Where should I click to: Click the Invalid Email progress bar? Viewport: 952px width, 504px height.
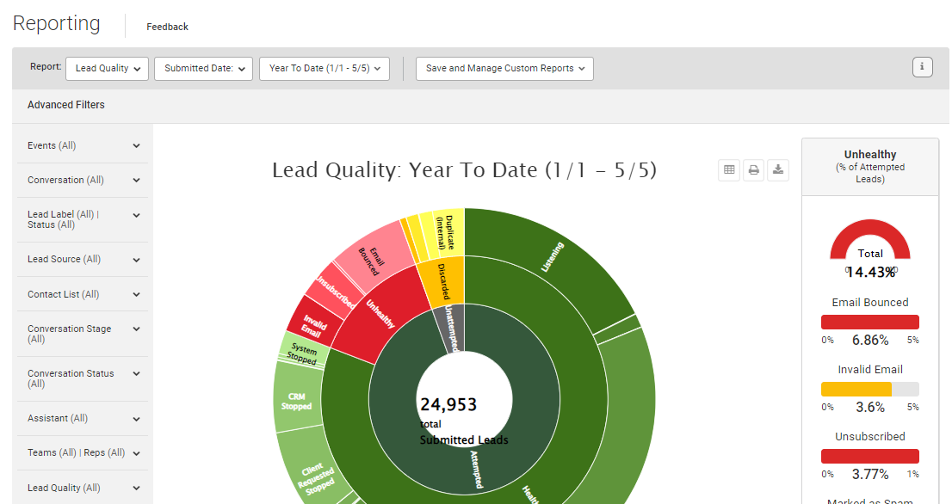[869, 390]
